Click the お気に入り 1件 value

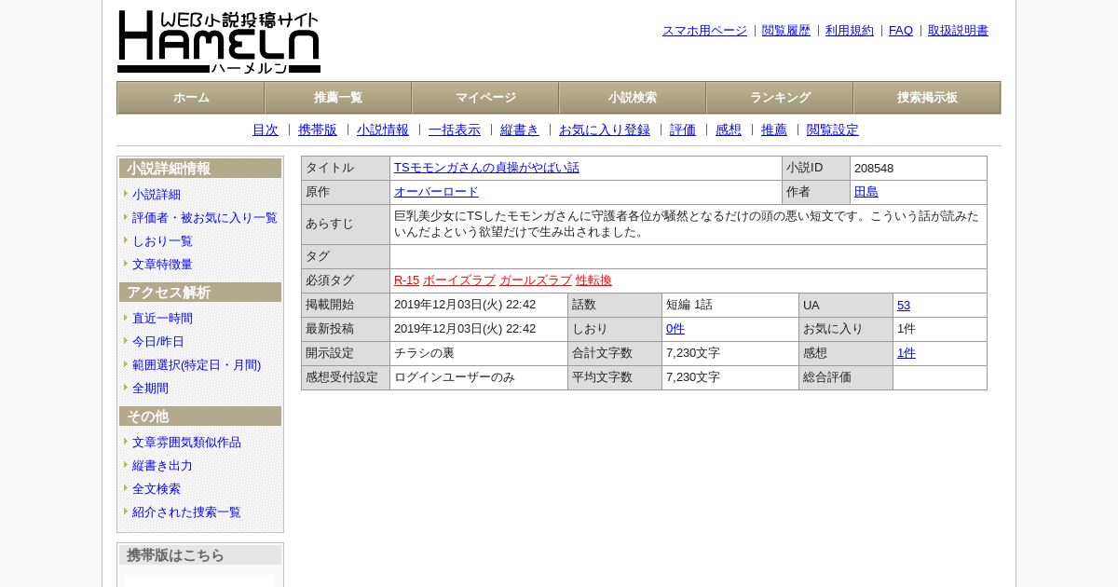[x=907, y=329]
